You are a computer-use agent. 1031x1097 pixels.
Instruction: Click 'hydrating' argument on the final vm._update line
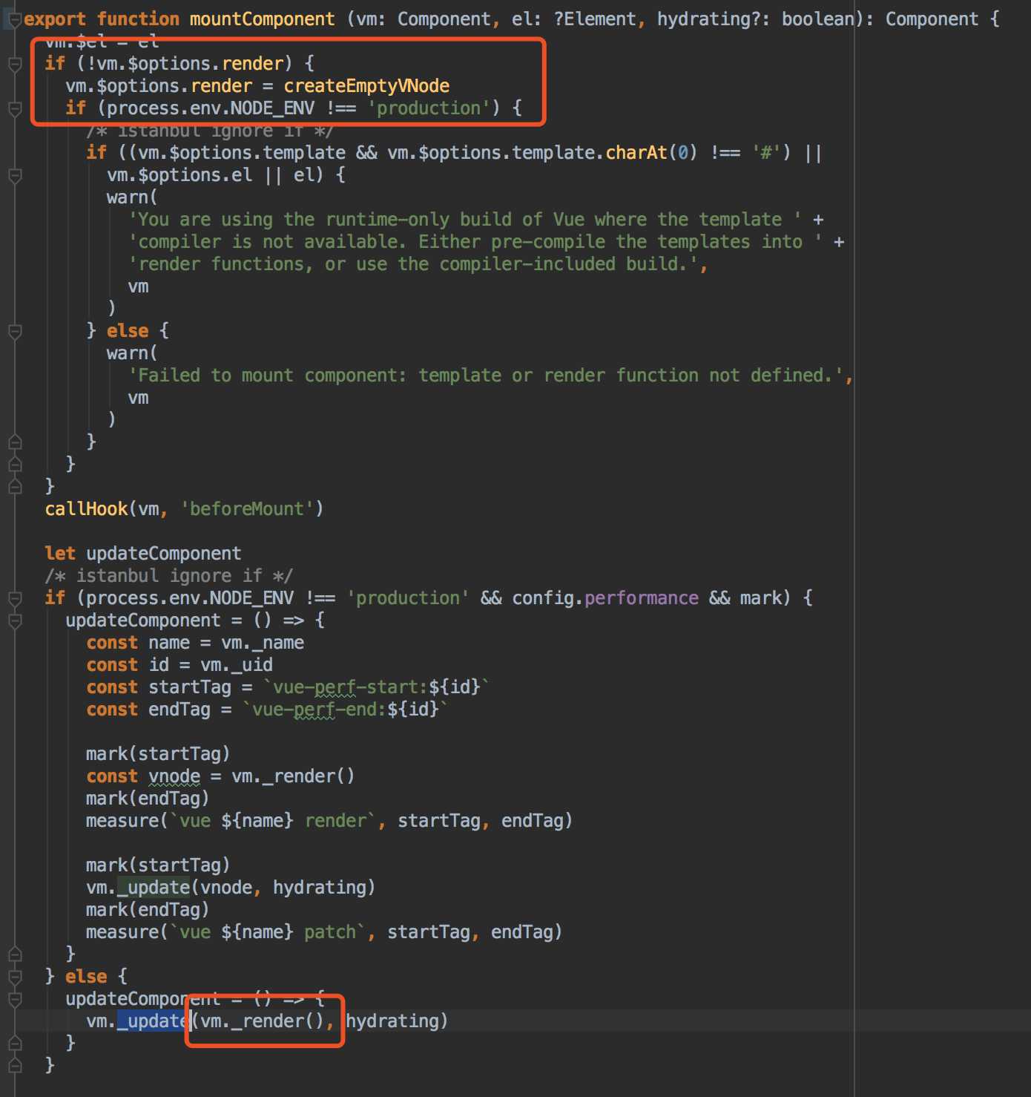pyautogui.click(x=392, y=1021)
